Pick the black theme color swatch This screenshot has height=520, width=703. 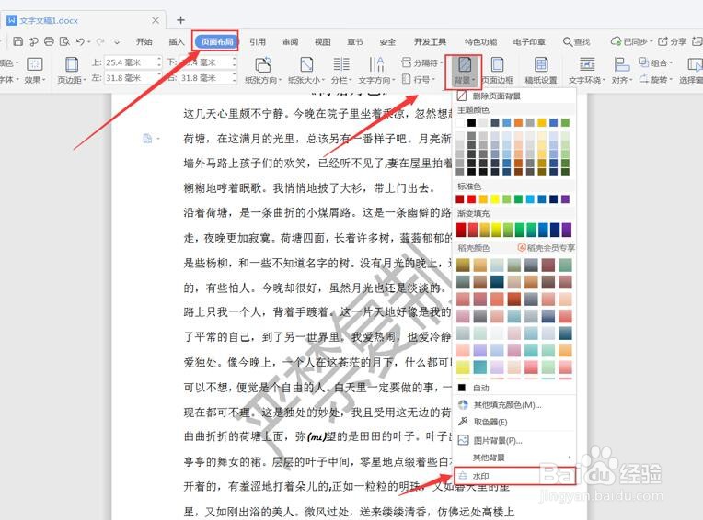point(471,122)
